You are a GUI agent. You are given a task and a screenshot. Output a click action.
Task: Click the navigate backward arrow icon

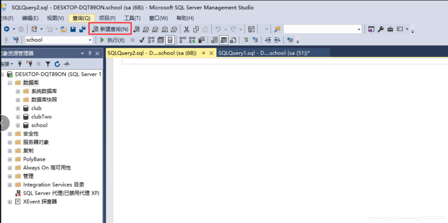click(7, 29)
